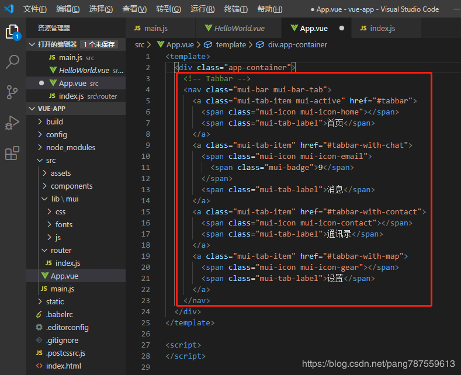Open the 终端(T) menu

pos(236,9)
